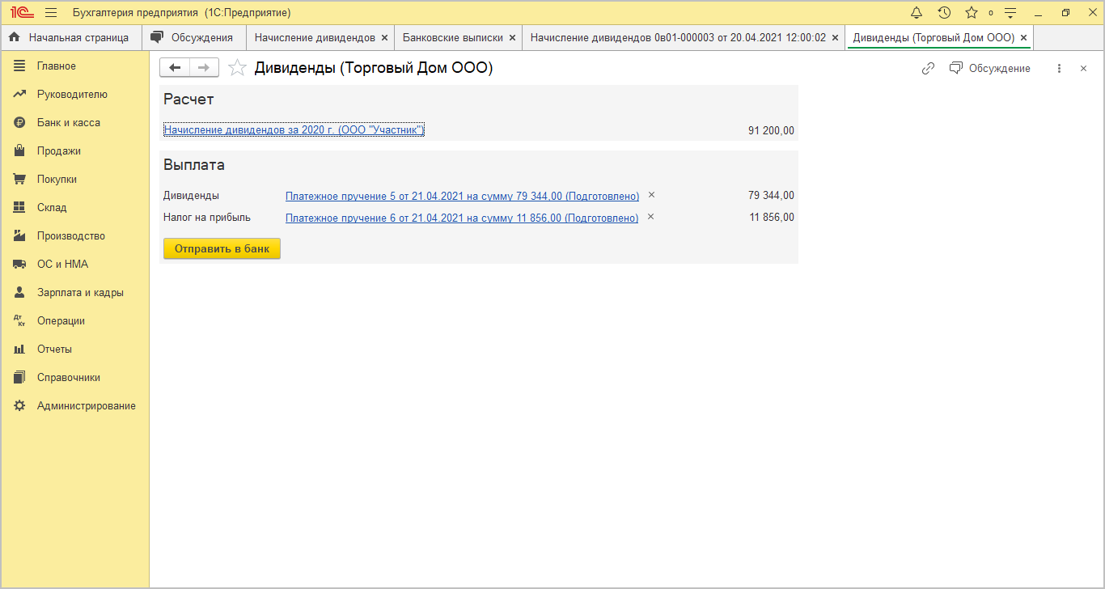The image size is (1105, 589).
Task: Switch to the Обсуждения tab
Action: point(193,38)
